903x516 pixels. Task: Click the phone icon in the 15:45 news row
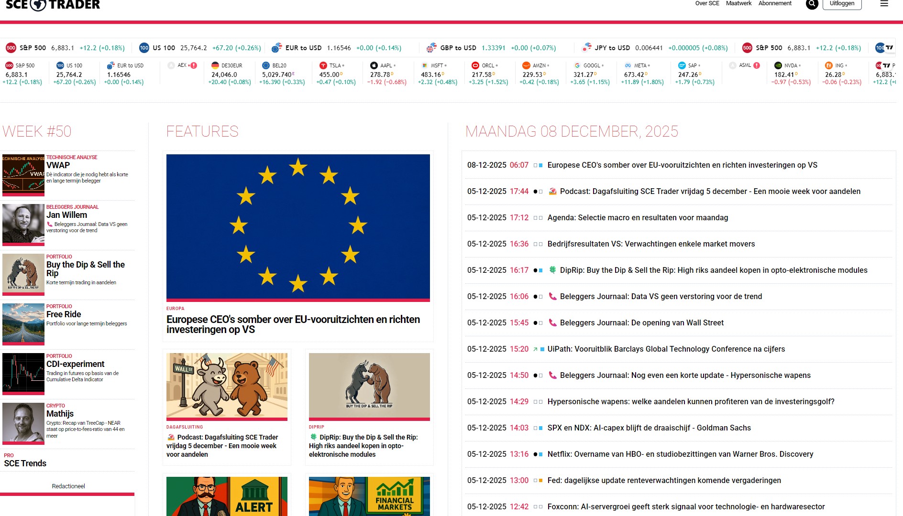point(552,323)
